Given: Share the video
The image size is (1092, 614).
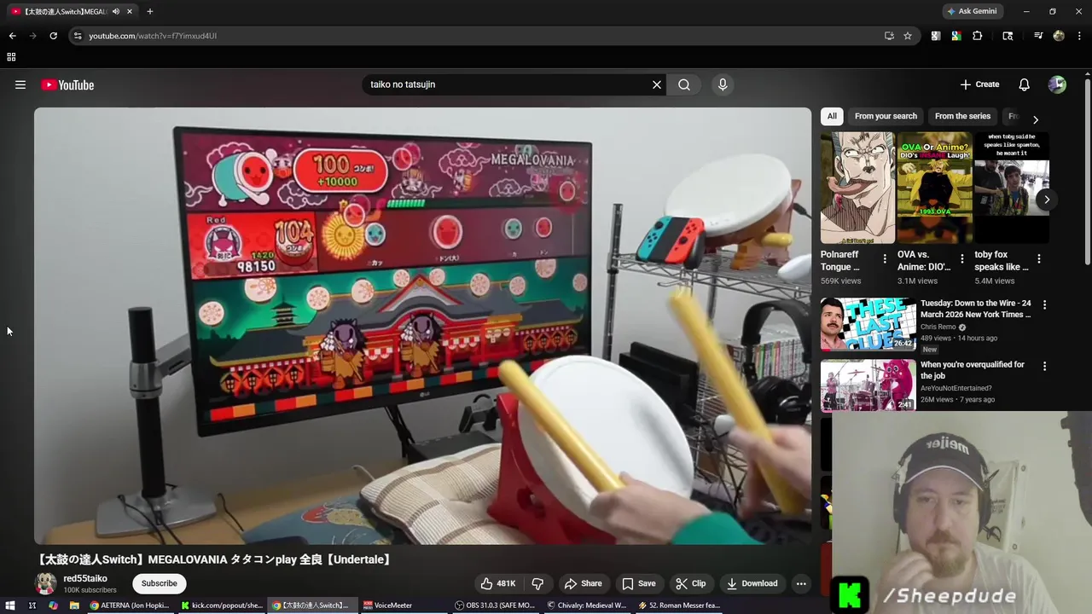Looking at the screenshot, I should coord(583,583).
